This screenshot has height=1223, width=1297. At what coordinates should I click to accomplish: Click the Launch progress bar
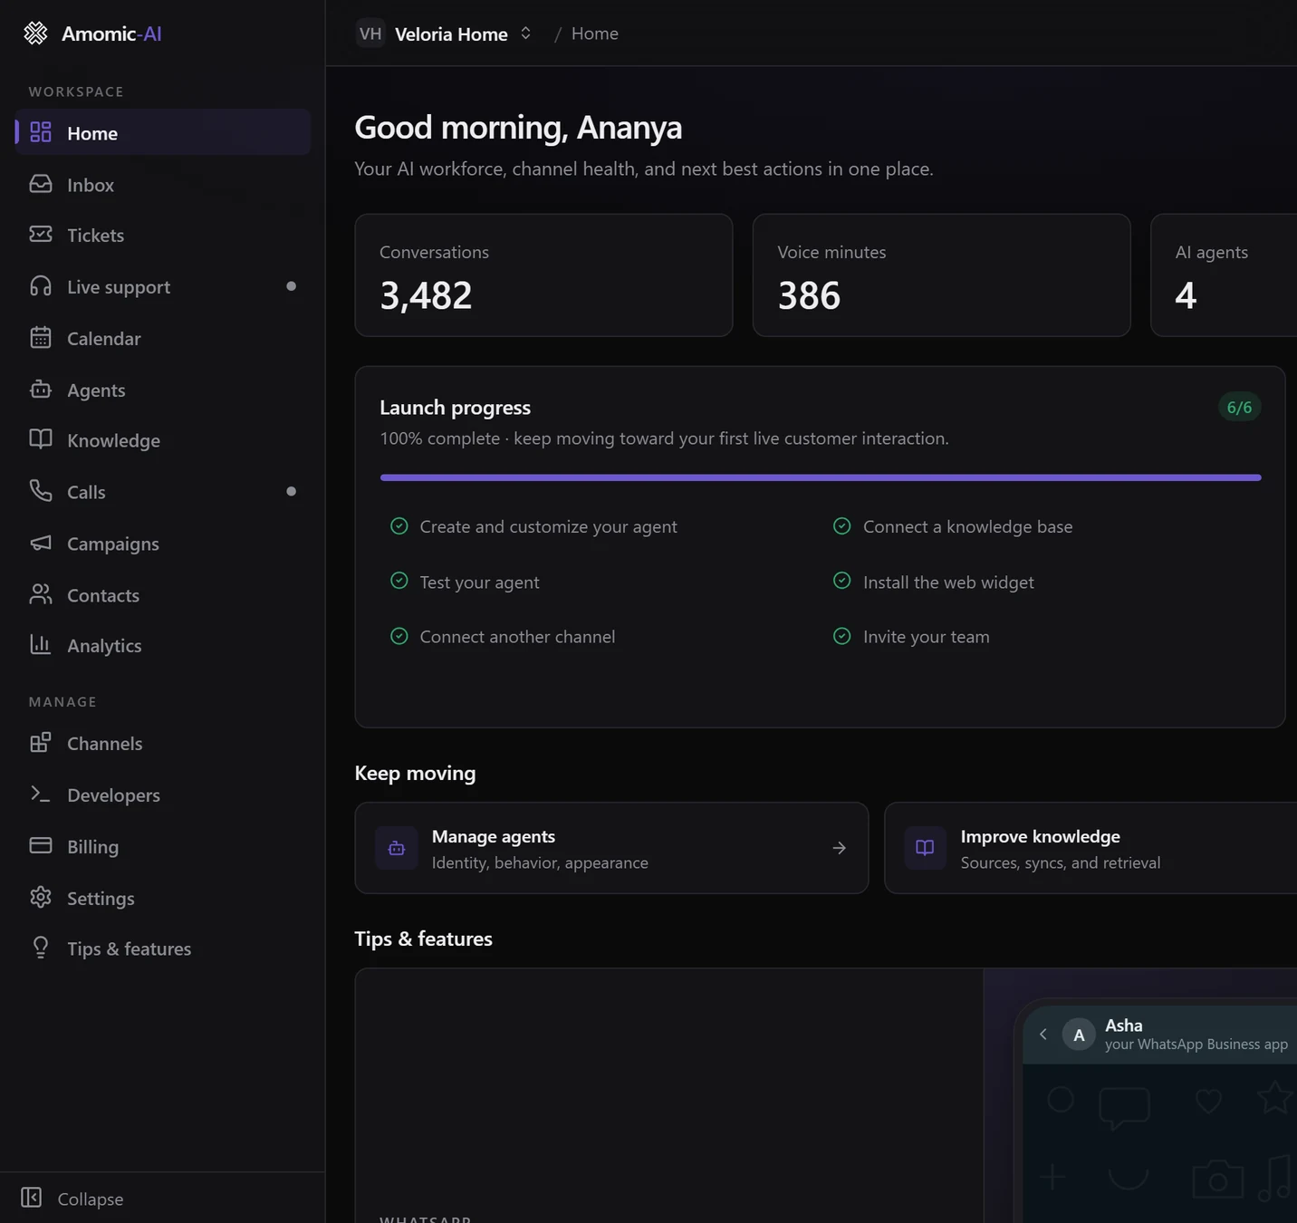click(821, 477)
